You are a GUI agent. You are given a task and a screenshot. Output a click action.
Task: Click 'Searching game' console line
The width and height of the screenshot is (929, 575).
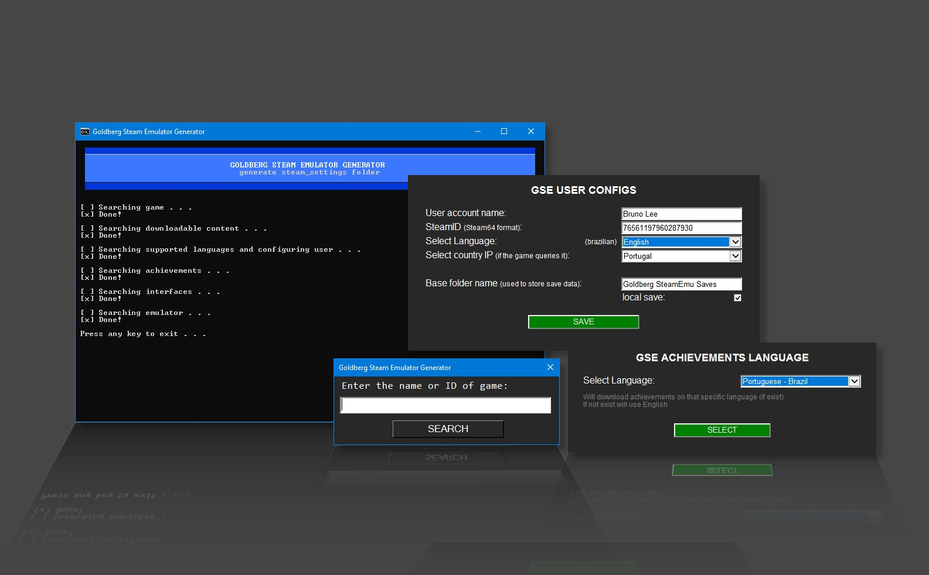pos(136,207)
